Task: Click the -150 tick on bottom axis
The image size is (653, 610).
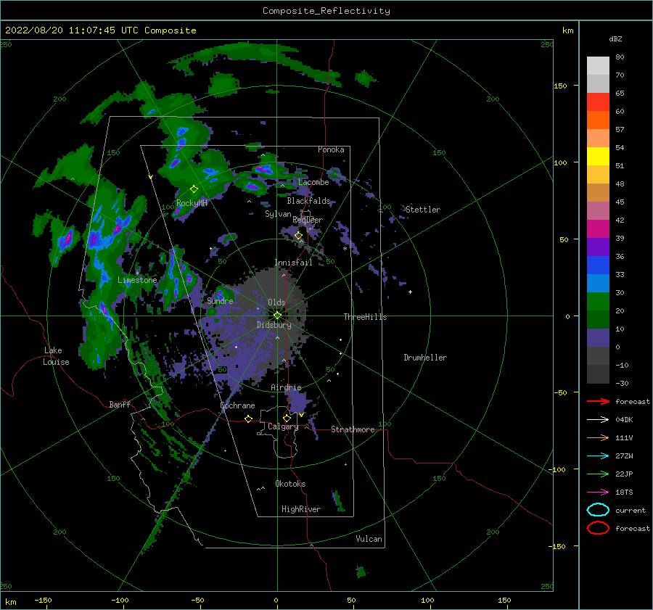Action: click(x=43, y=600)
